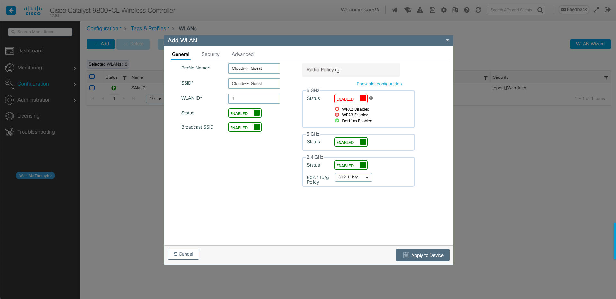Screen dimensions: 616x299
Task: Toggle the WLAN Status switch
Action: click(x=245, y=113)
